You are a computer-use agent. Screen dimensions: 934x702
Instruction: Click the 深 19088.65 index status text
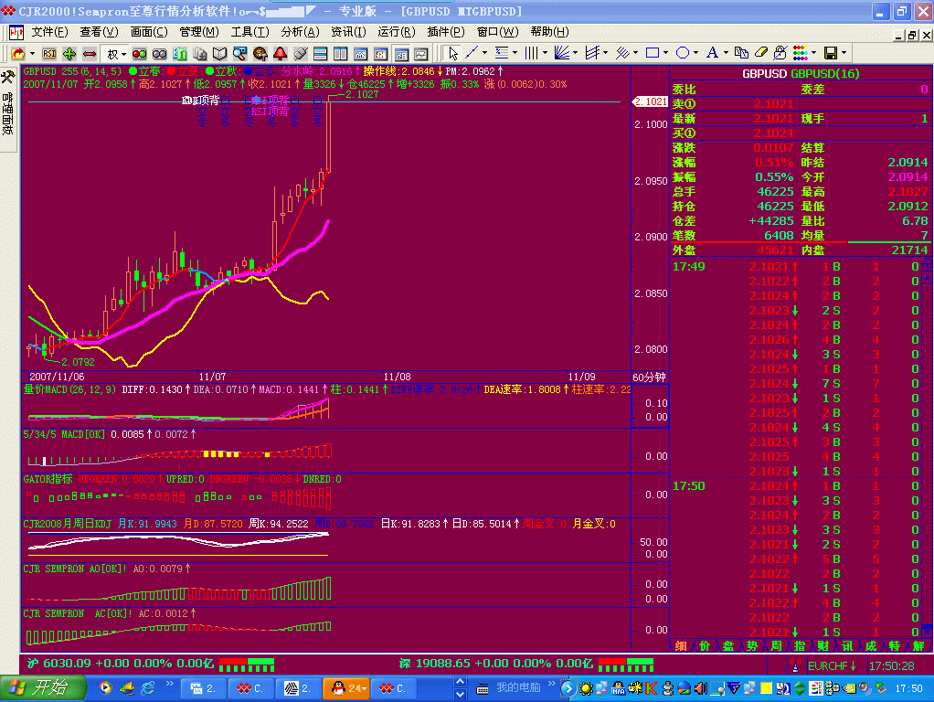click(x=495, y=664)
